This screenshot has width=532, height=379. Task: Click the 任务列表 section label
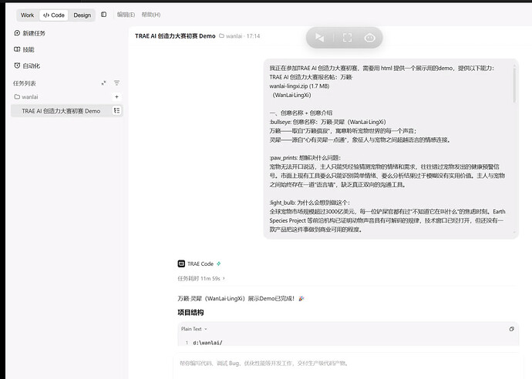click(x=25, y=83)
